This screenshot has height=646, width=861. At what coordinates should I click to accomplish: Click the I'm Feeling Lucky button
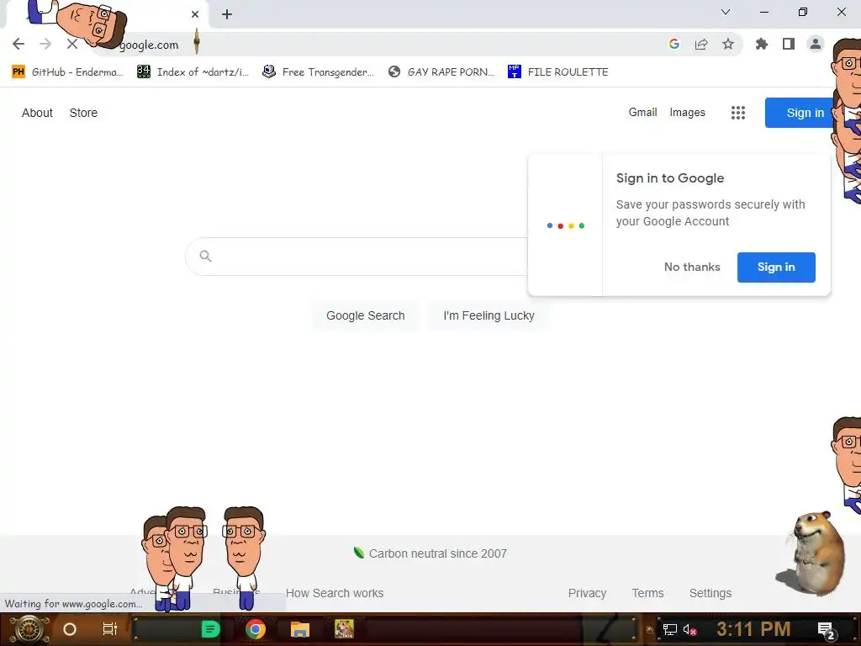[489, 316]
